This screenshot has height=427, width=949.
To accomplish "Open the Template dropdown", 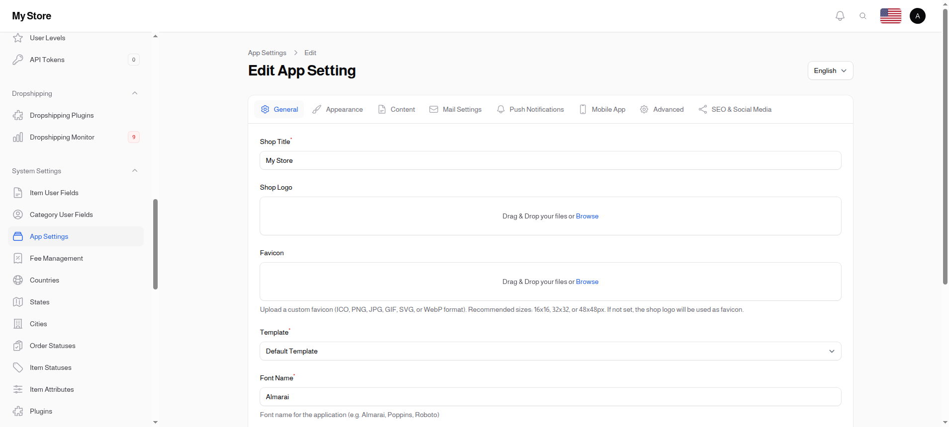I will coord(550,351).
